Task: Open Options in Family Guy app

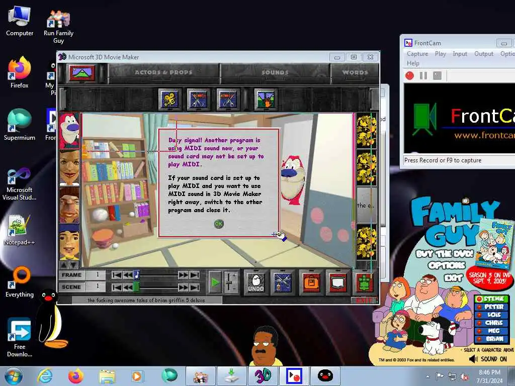Action: (447, 265)
